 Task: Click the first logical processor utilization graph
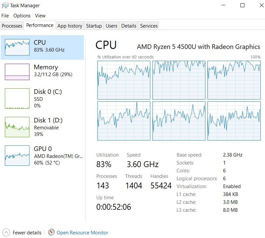124,80
